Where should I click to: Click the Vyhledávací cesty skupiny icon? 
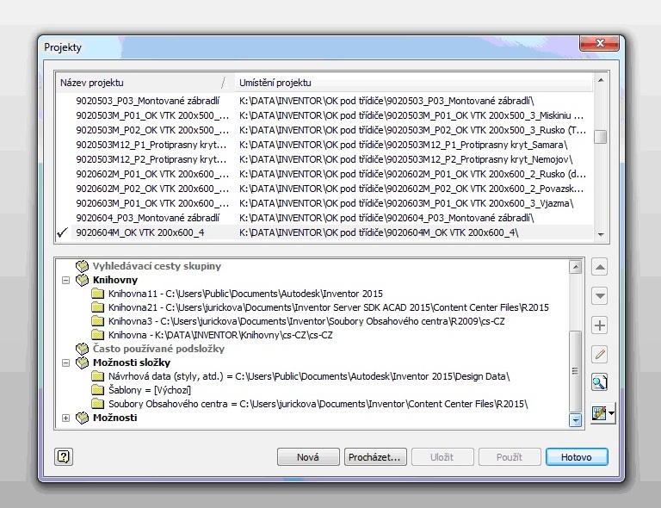pos(83,266)
